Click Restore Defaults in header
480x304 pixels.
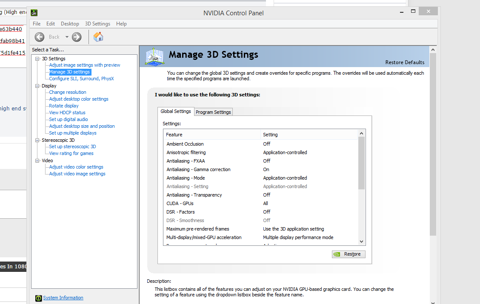point(405,62)
